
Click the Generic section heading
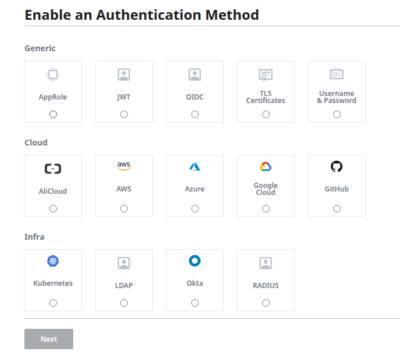(40, 48)
